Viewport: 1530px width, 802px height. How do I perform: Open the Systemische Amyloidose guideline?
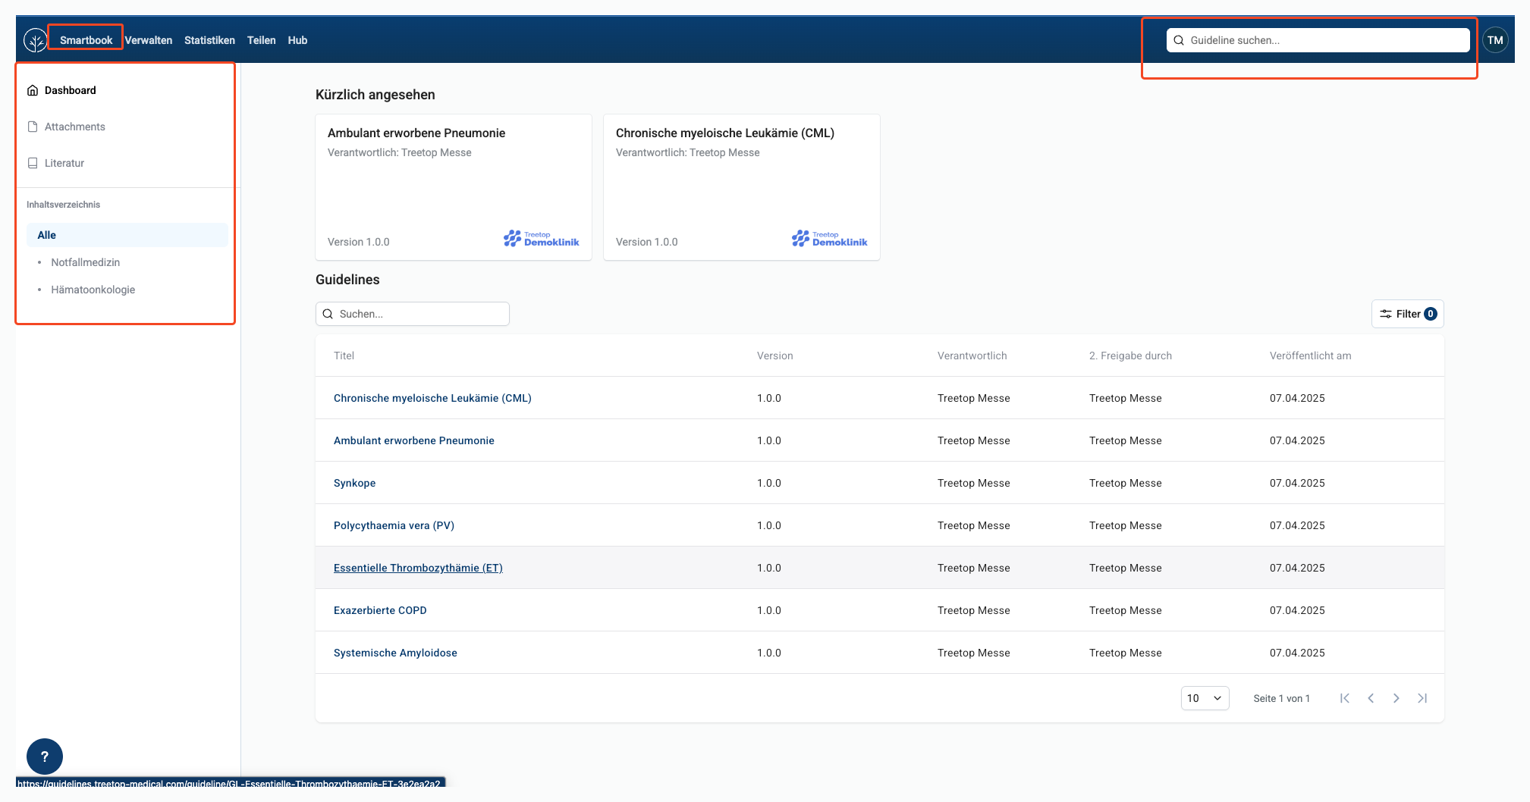(x=395, y=653)
